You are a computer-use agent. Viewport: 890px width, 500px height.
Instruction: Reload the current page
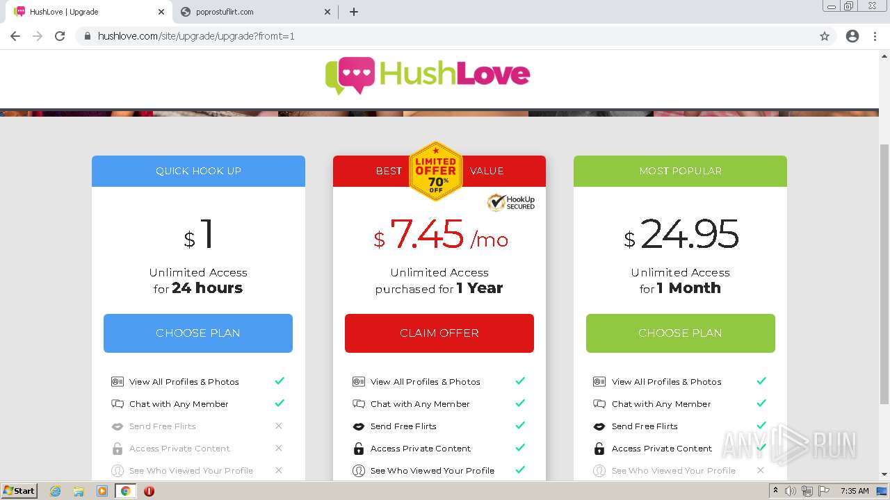pos(60,36)
